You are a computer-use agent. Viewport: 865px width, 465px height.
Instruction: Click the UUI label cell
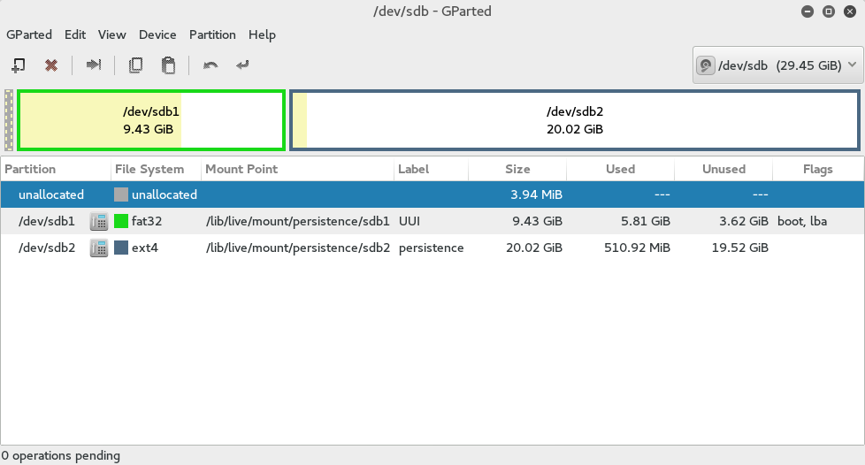[x=410, y=221]
